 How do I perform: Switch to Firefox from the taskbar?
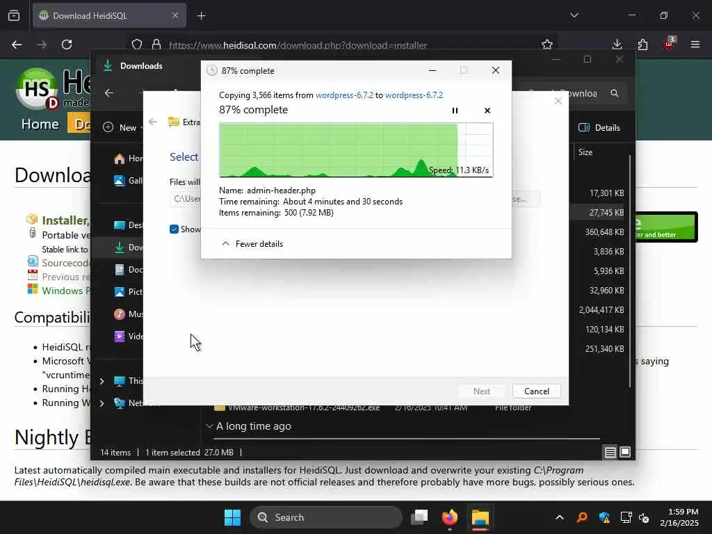[x=450, y=517]
